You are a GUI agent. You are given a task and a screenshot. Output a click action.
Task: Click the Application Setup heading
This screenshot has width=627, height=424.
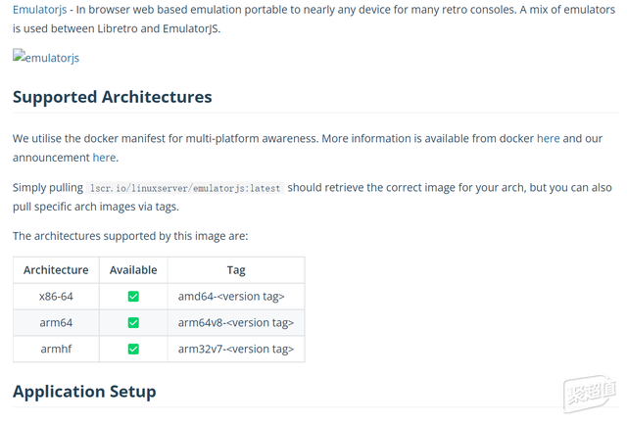[x=84, y=392]
